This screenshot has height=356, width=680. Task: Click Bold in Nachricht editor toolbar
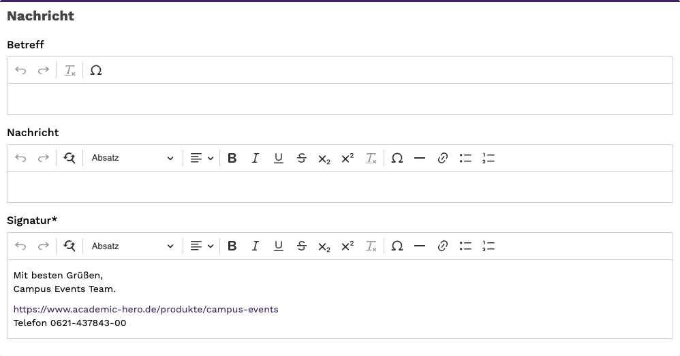point(232,158)
